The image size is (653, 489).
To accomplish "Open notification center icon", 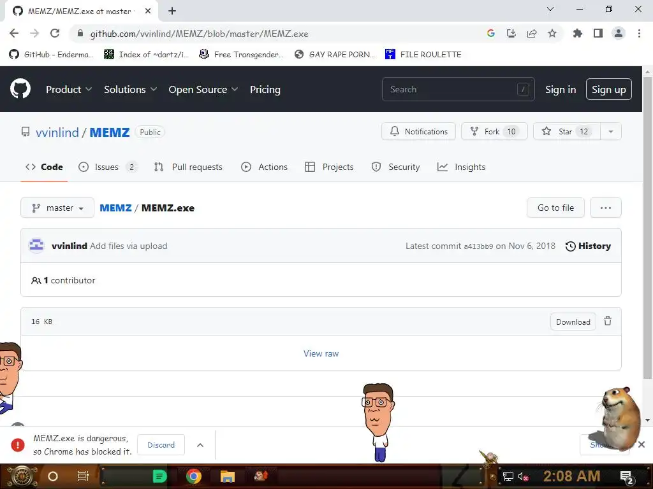I will coord(627,477).
